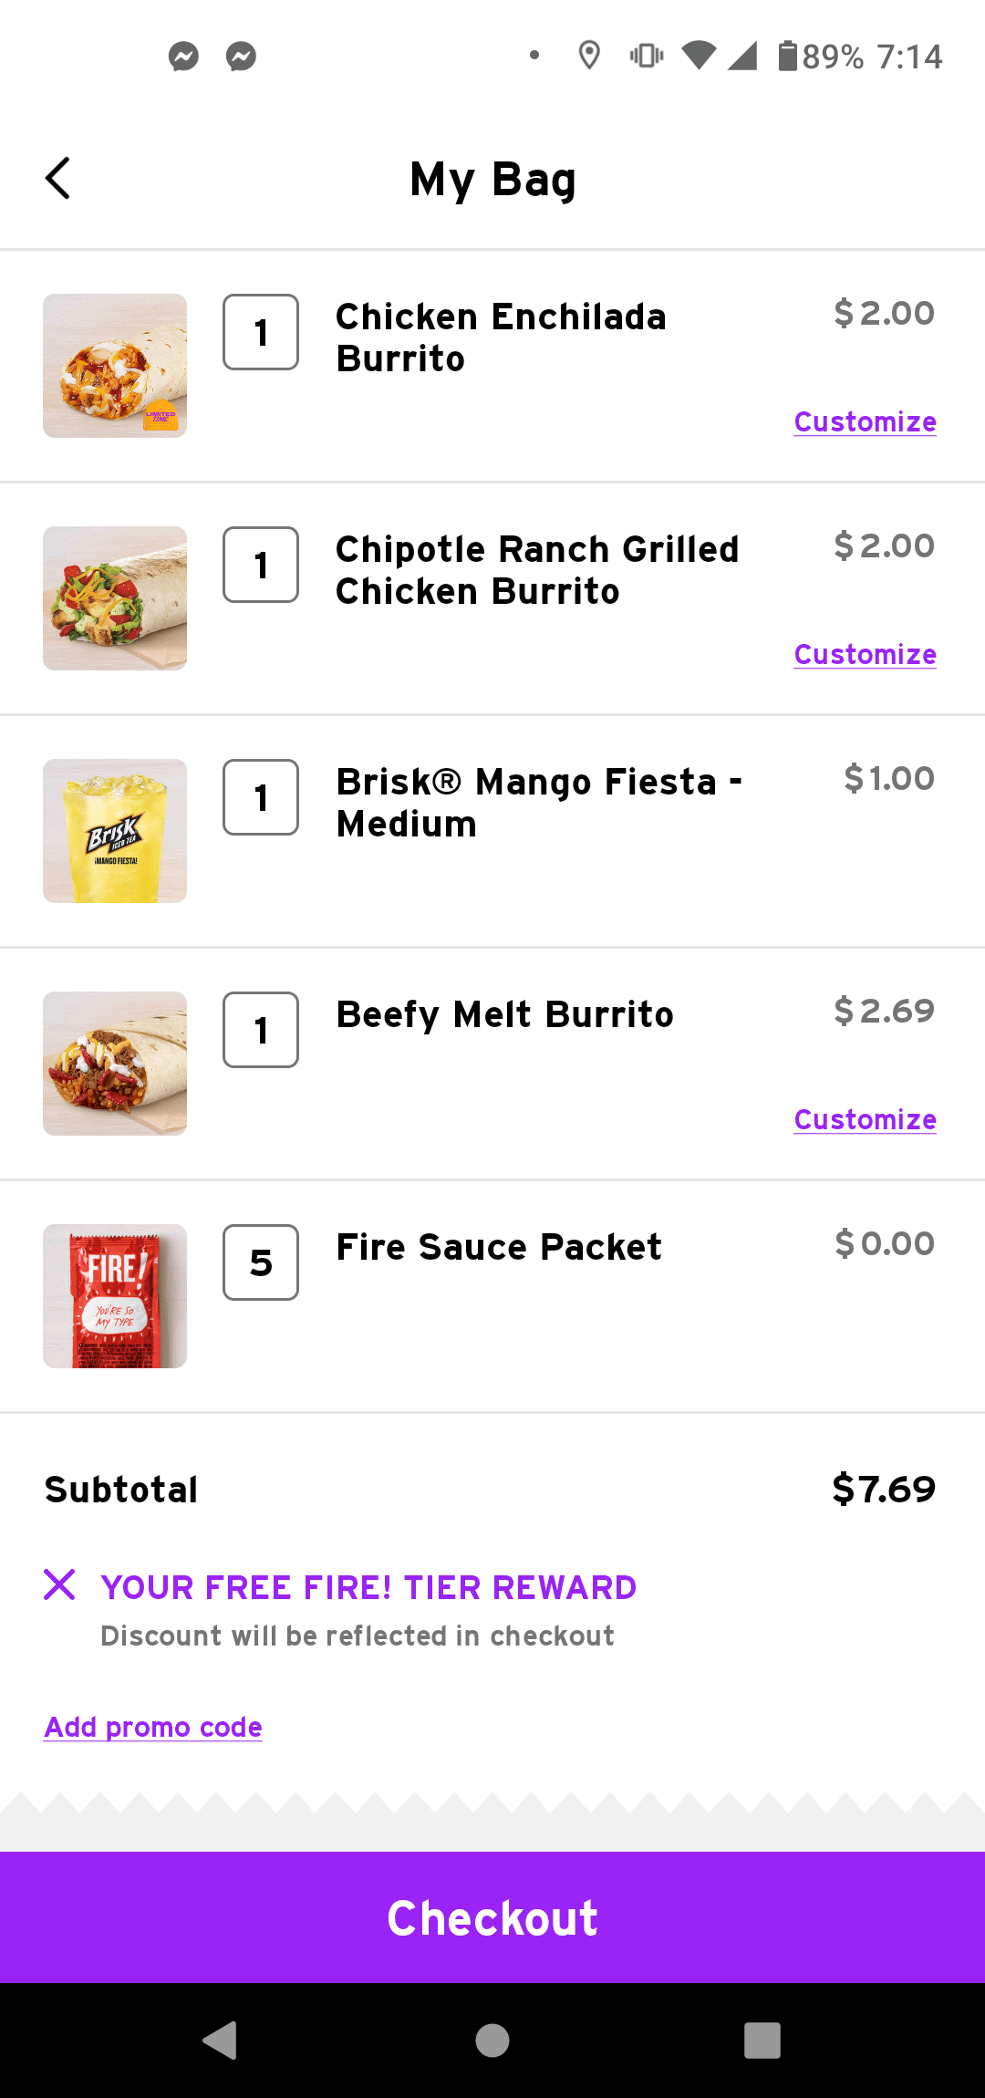Change the Chicken Enchilada Burrito quantity
This screenshot has width=985, height=2098.
261,332
